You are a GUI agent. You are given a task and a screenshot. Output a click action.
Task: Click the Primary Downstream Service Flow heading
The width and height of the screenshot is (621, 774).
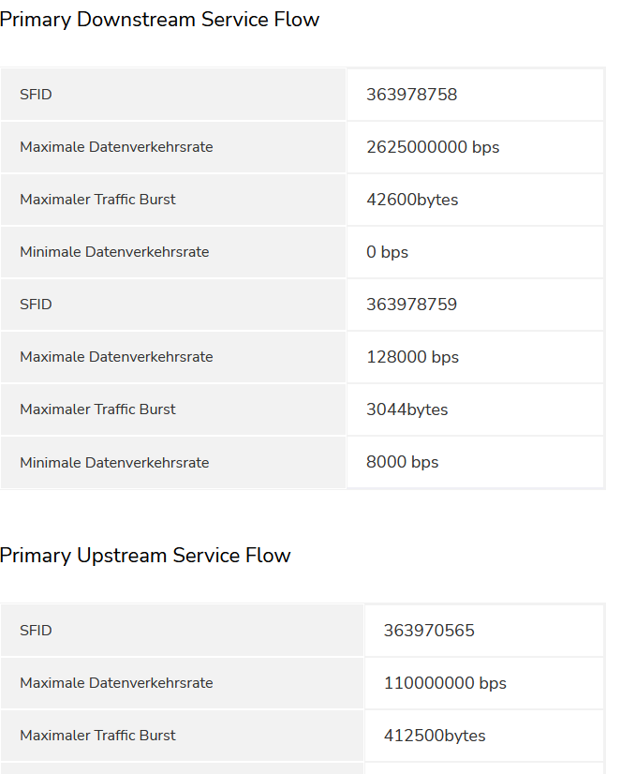coord(160,20)
